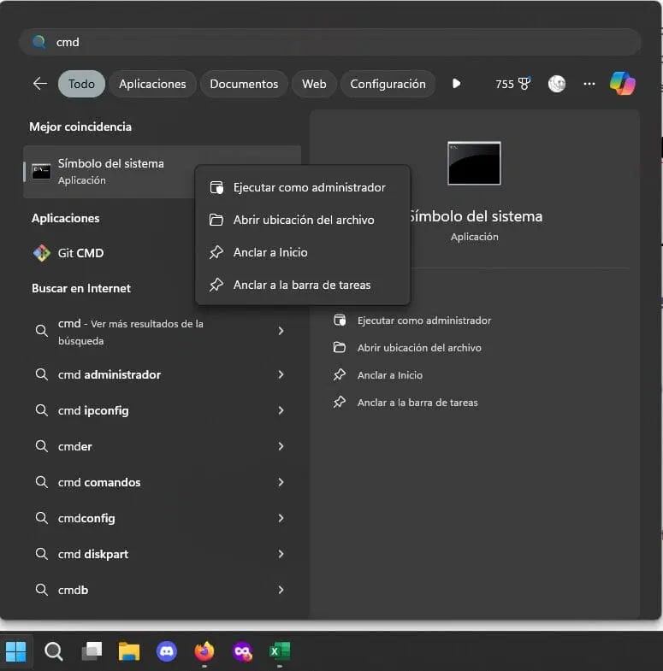The image size is (663, 671).
Task: Expand the 'cmd - Ver más resultados' chevron
Action: [x=281, y=331]
